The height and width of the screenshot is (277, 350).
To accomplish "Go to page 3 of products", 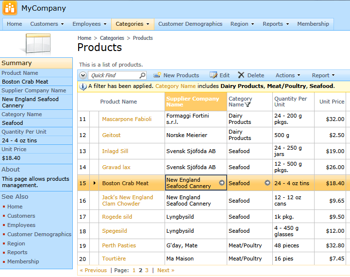I will [147, 270].
